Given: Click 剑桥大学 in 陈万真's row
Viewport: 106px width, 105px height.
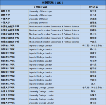Looking at the screenshot, I should 5,11.
